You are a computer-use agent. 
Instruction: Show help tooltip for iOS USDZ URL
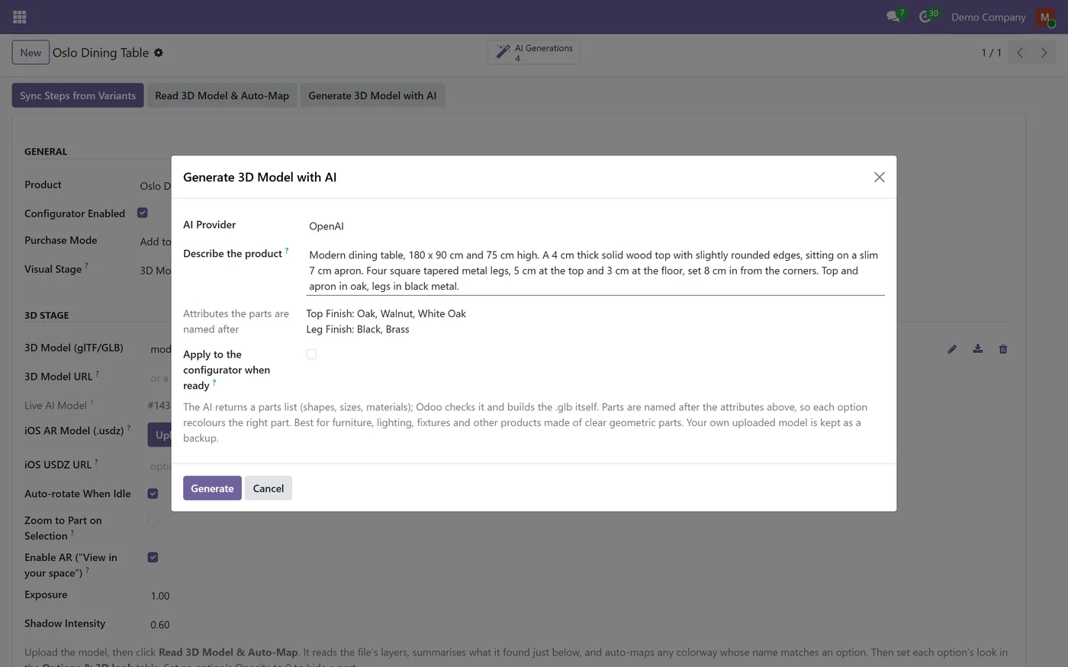[x=96, y=461]
